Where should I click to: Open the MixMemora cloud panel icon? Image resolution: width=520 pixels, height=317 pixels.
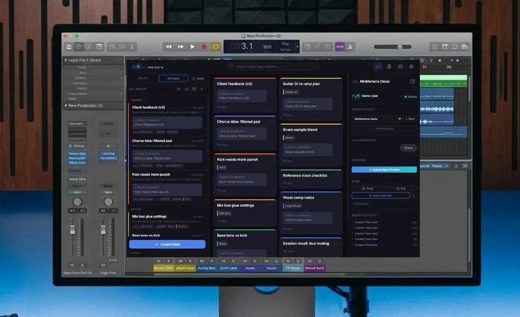coord(378,66)
